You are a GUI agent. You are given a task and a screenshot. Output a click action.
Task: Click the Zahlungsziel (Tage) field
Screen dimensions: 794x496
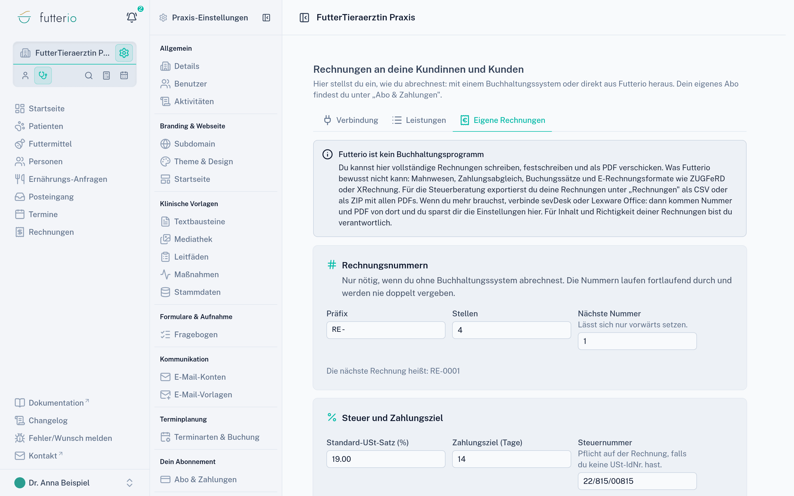click(511, 459)
